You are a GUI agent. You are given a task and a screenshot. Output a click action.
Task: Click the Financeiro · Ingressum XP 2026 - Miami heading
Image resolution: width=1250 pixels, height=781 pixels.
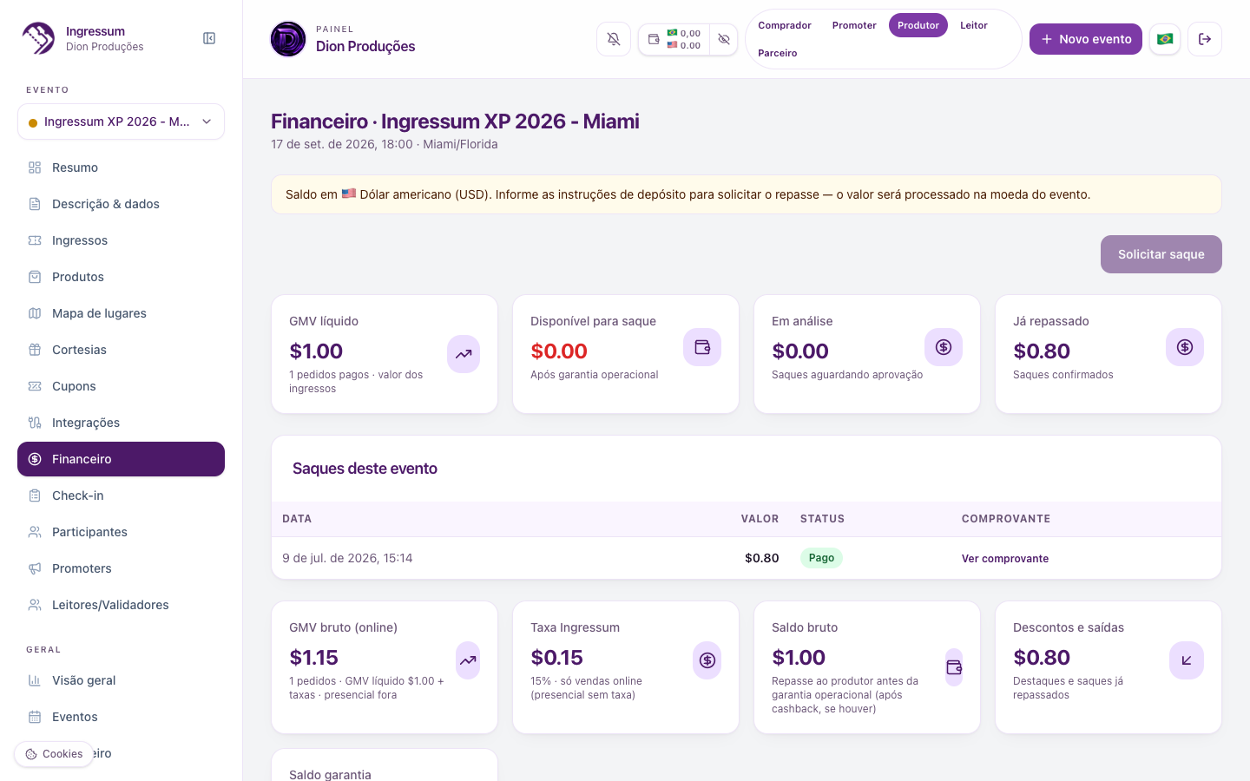coord(455,121)
